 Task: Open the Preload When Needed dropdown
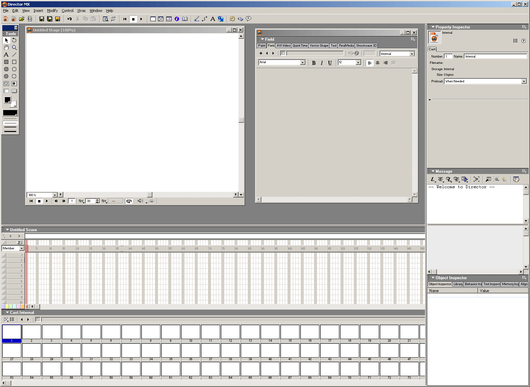pos(524,81)
